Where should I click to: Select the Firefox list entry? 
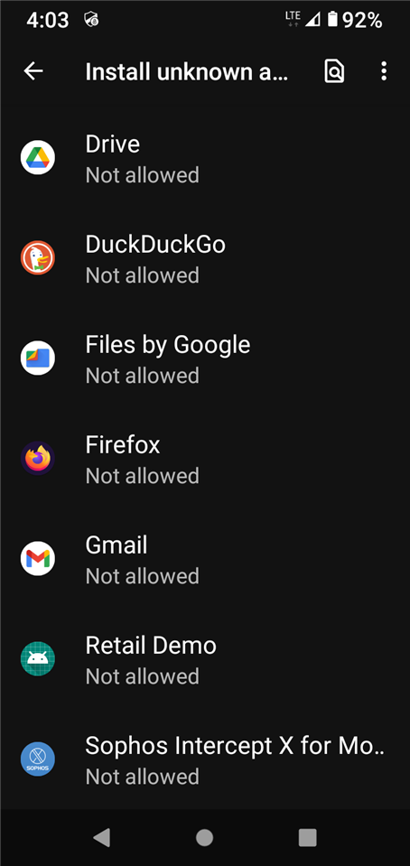205,459
